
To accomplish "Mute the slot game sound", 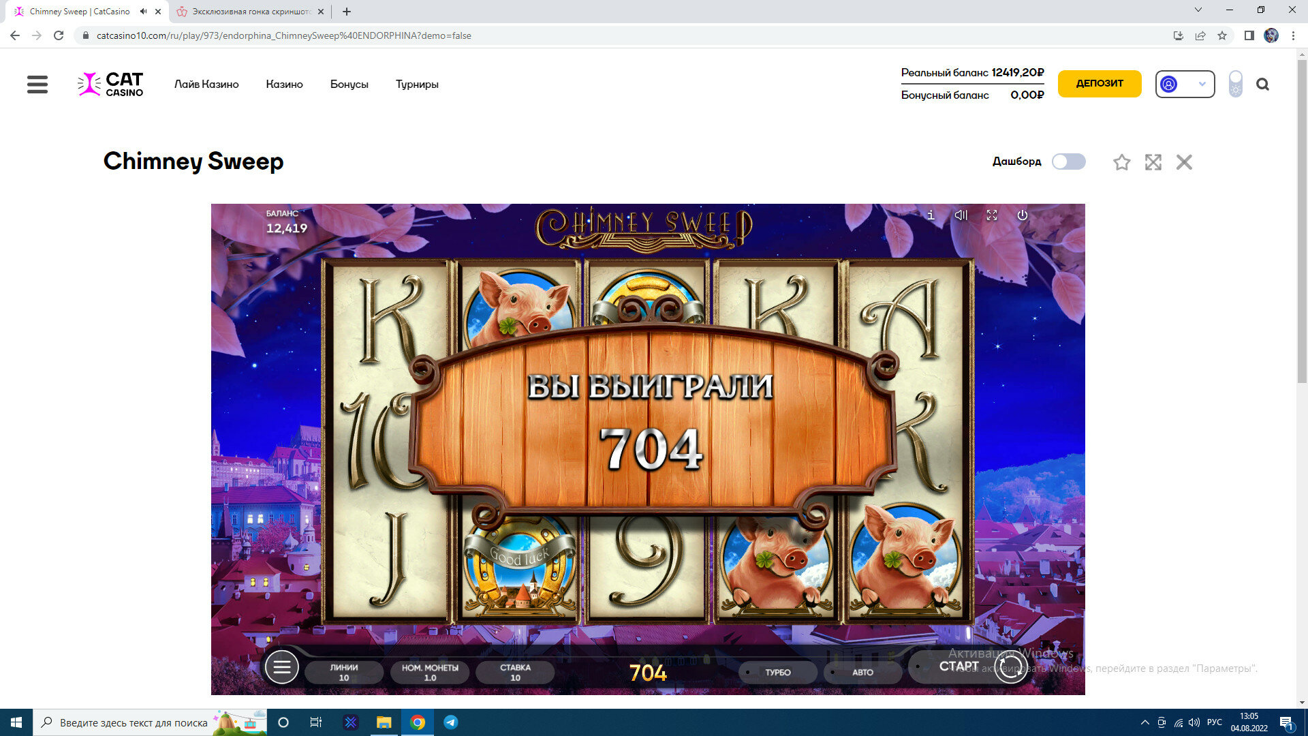I will click(x=961, y=215).
